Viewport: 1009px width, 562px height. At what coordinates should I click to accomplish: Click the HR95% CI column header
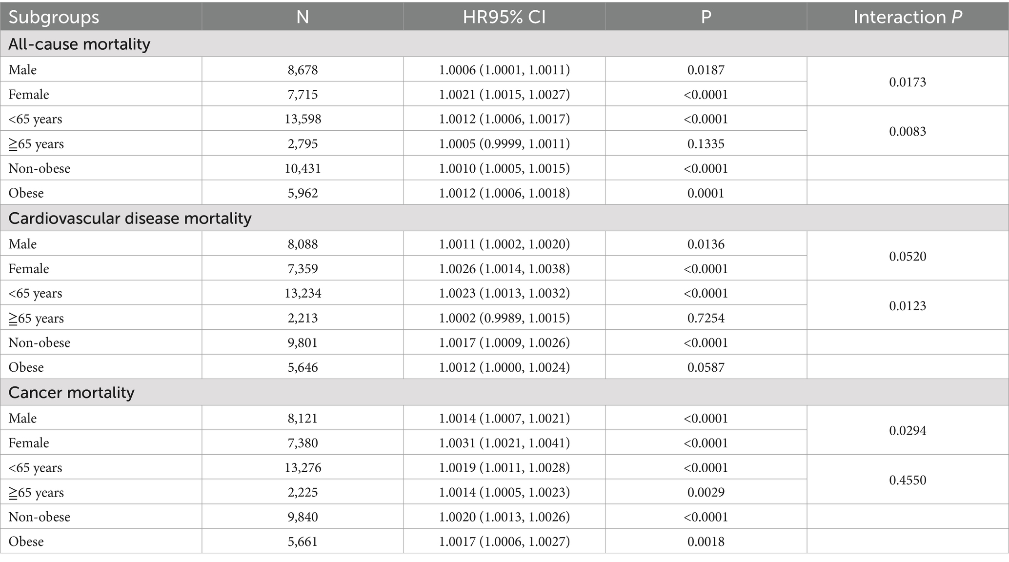tap(504, 17)
